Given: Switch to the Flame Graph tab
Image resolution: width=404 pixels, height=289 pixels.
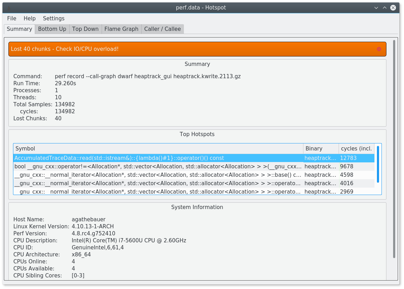Looking at the screenshot, I should click(121, 29).
